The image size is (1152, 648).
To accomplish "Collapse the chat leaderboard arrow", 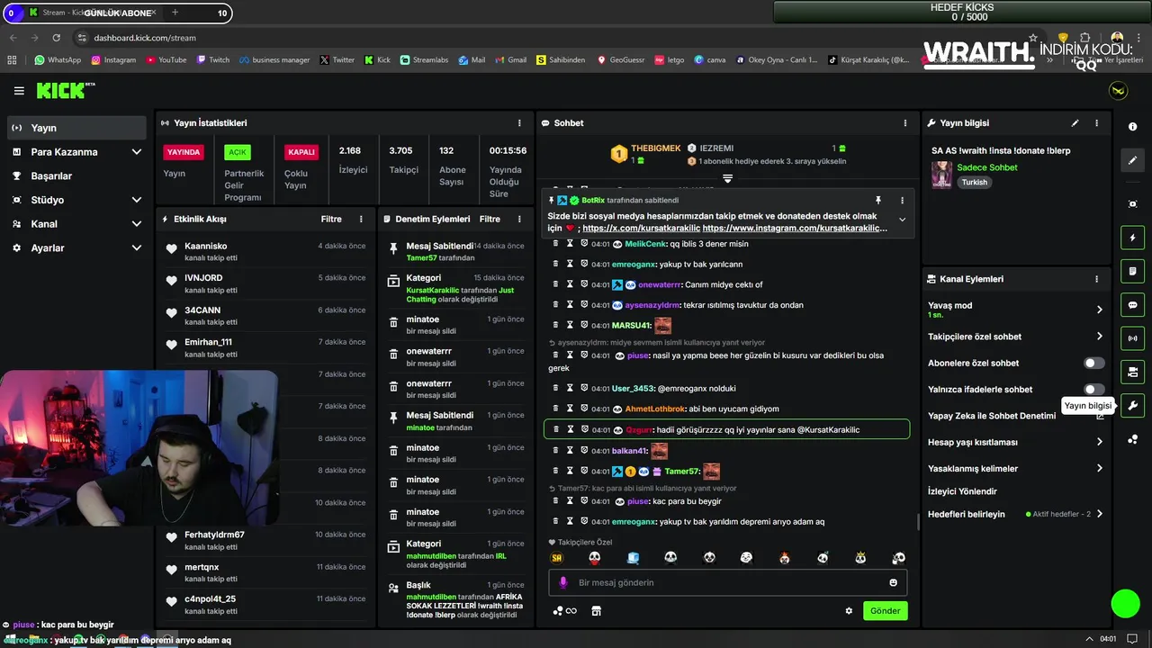I will (x=727, y=178).
